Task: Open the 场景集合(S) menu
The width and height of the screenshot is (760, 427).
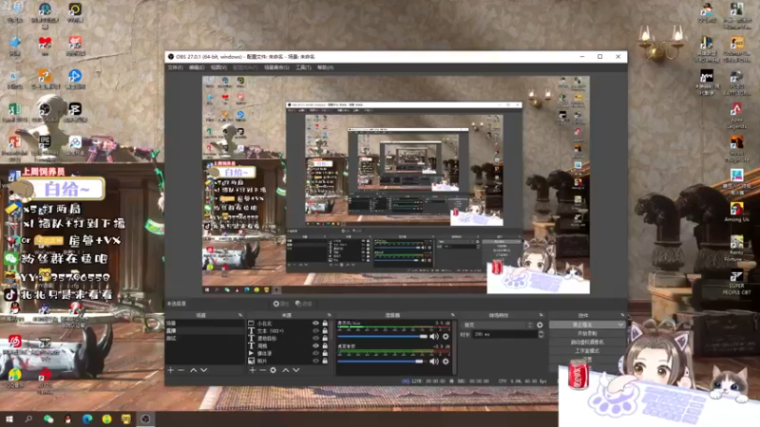Action: pyautogui.click(x=276, y=67)
